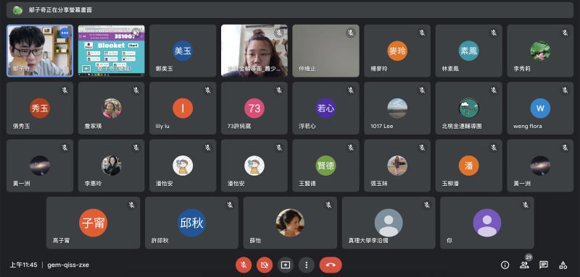Screen dimensions: 580x277
Task: Click your own purple default avatar
Action: pos(486,223)
